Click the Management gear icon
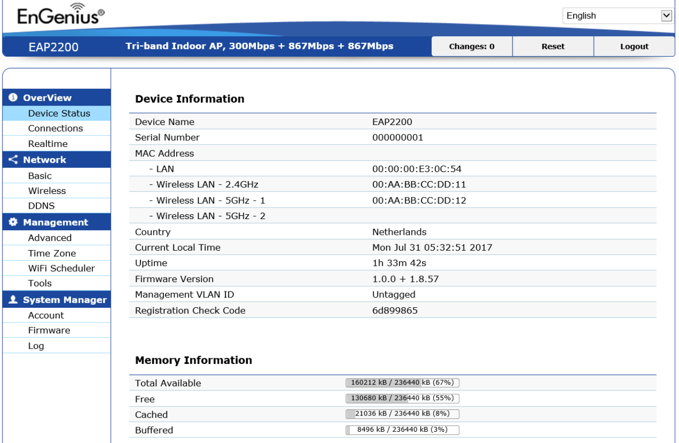This screenshot has height=443, width=679. point(13,222)
